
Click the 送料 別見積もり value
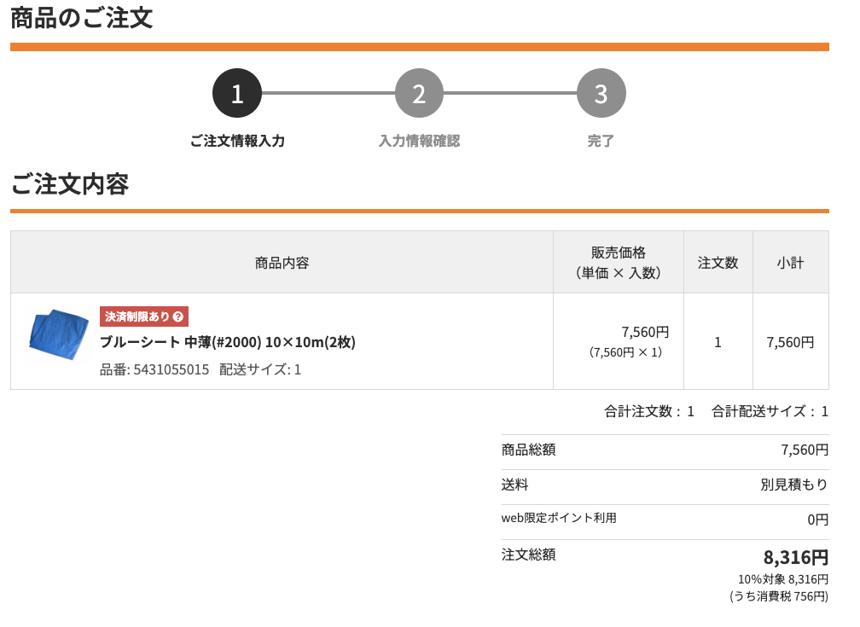[794, 485]
